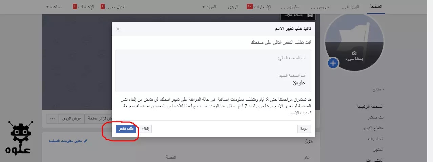Image resolution: width=433 pixels, height=162 pixels.
Task: Click the blue plus icon on profile picture
Action: click(333, 63)
